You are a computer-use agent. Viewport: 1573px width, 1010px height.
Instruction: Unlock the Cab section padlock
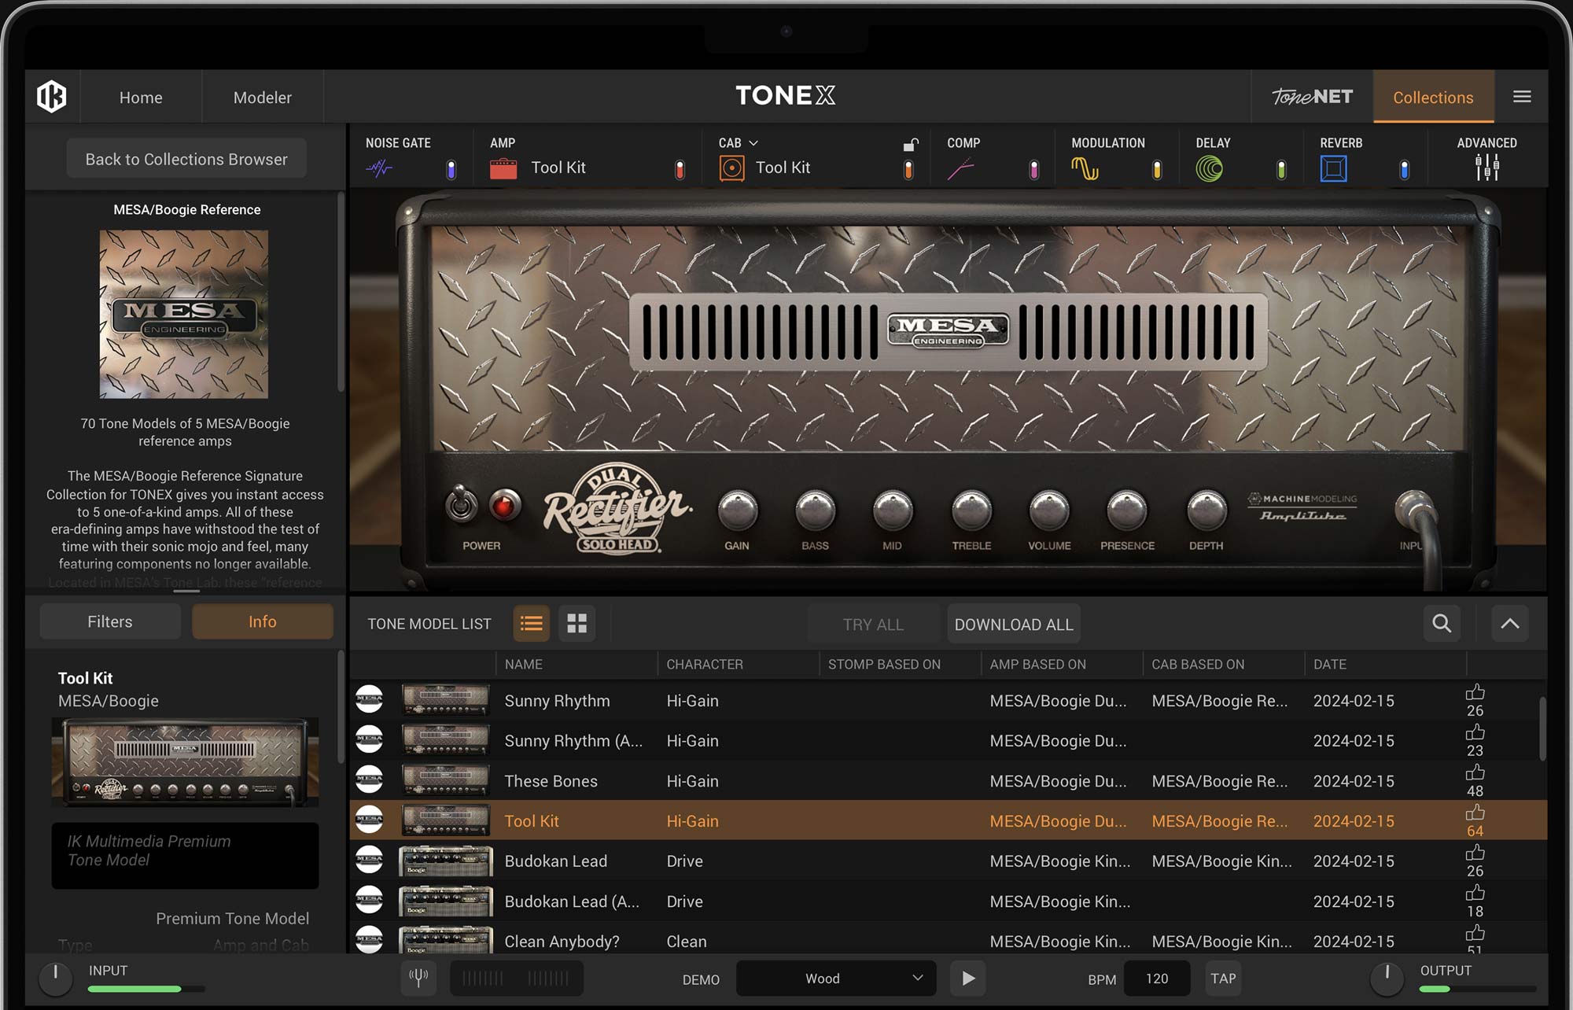pos(911,145)
